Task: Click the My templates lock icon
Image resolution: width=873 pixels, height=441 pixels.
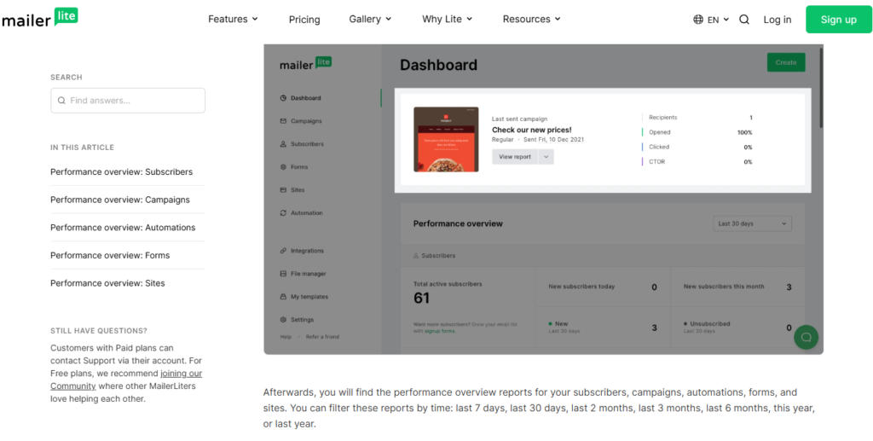Action: [283, 297]
